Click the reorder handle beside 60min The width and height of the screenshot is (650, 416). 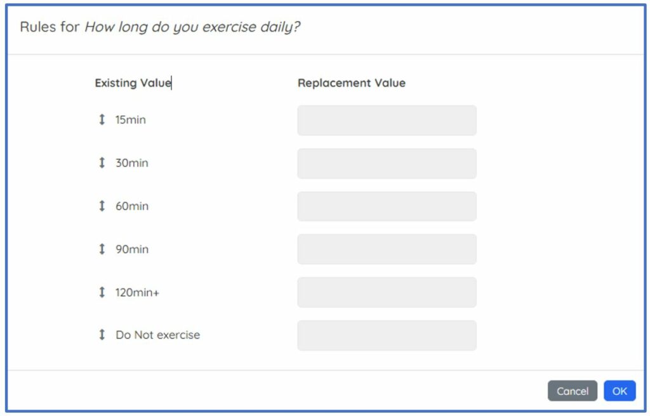pyautogui.click(x=102, y=206)
